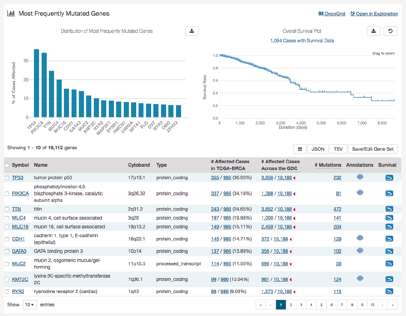This screenshot has width=406, height=316.
Task: Click annotation icon for PIK3CA row
Action: tap(360, 192)
